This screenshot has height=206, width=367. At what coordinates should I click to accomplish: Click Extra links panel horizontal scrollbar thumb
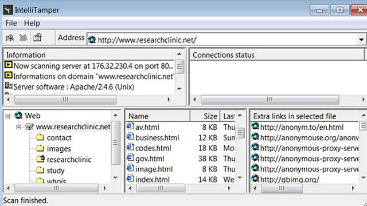coord(282,188)
